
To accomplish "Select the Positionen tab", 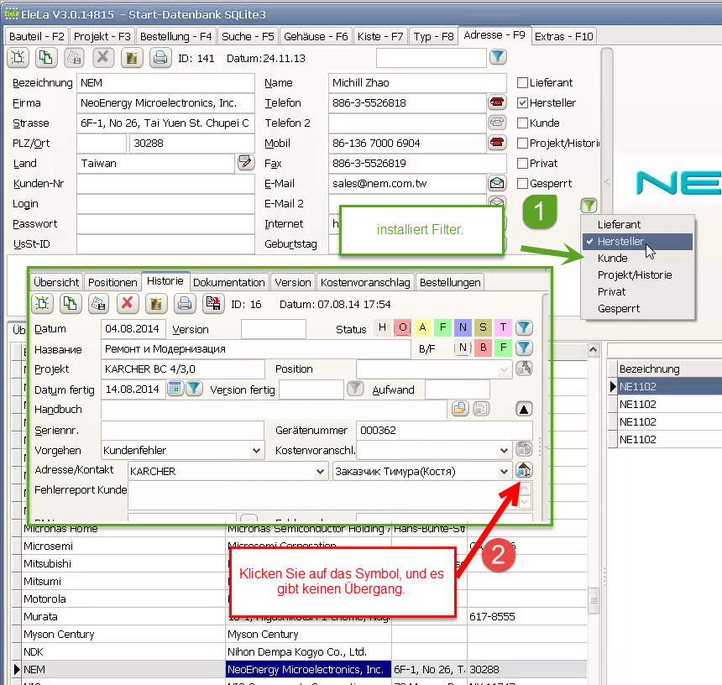I will pos(112,282).
